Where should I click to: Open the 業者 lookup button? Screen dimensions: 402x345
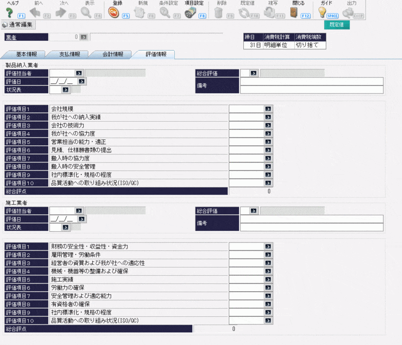[84, 37]
